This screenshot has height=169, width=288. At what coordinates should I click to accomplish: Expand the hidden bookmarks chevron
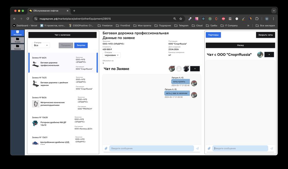248,26
